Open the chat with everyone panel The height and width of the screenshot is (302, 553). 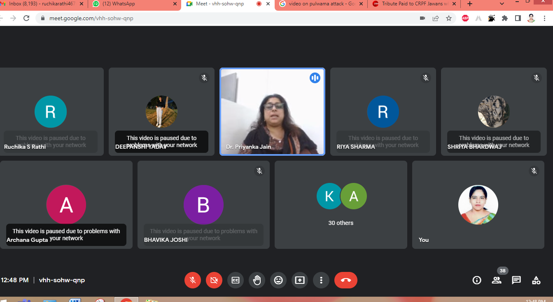click(516, 280)
